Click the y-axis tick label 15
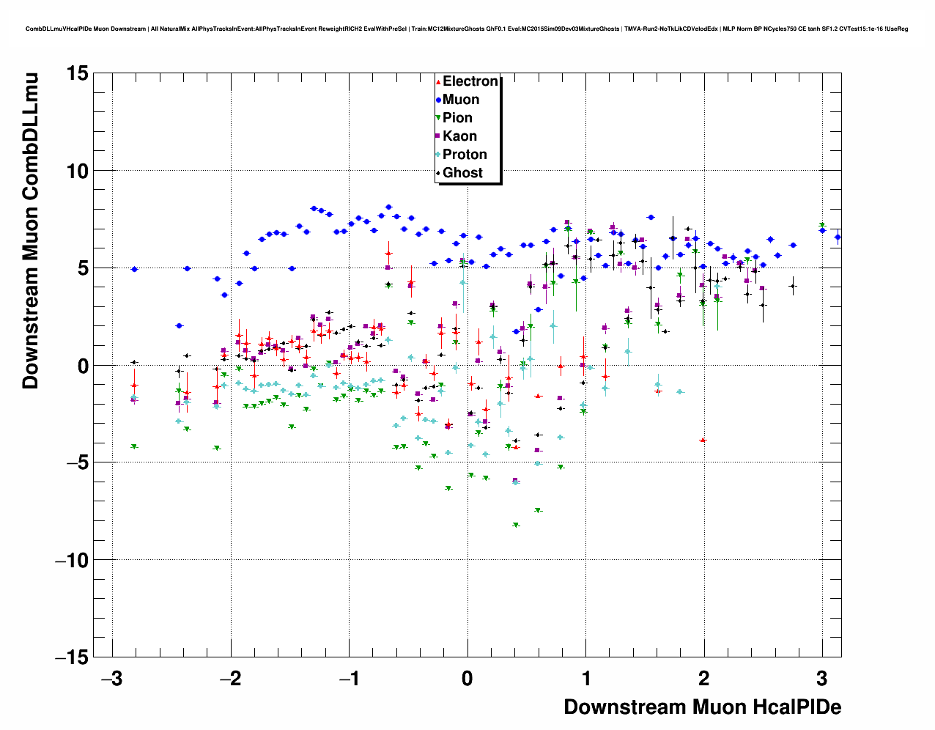 (76, 73)
